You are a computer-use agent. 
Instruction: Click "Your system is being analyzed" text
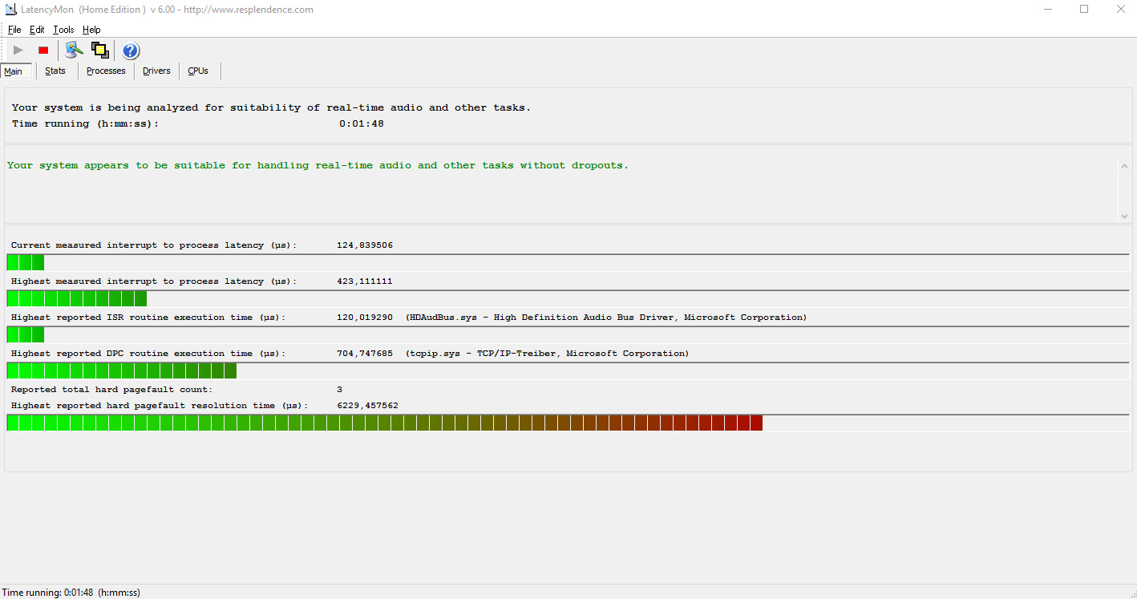(271, 107)
